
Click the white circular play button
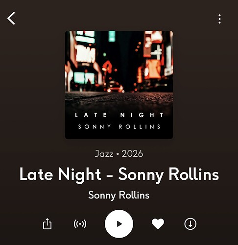[x=119, y=224]
